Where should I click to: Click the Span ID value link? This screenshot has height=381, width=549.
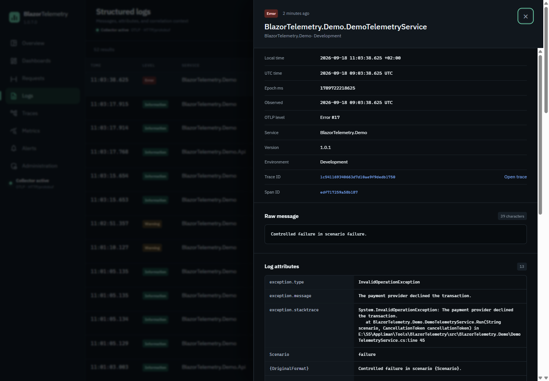[339, 192]
